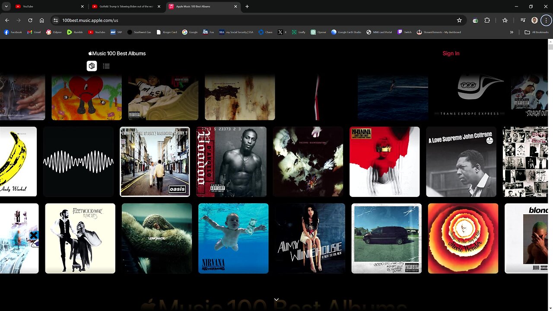
Task: Open Fox bookmark
Action: click(209, 32)
